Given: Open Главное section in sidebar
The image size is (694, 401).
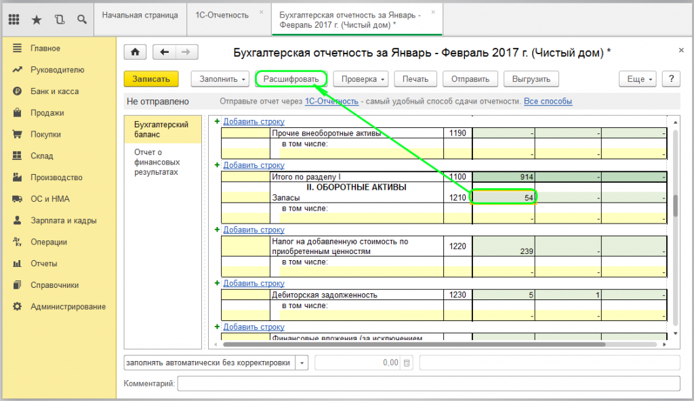Looking at the screenshot, I should coord(45,48).
